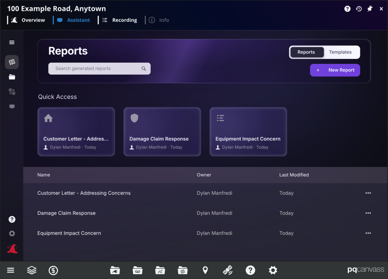
Task: Click the red wizard hat icon
Action: click(13, 249)
